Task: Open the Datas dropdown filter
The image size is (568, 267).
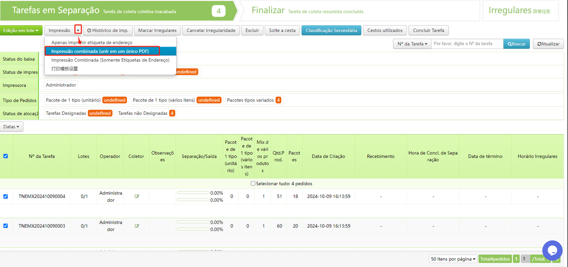Action: click(x=12, y=127)
